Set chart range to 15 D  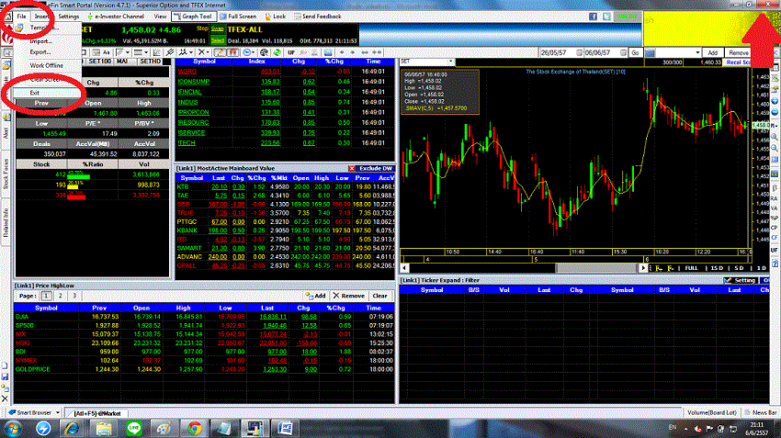click(x=717, y=268)
